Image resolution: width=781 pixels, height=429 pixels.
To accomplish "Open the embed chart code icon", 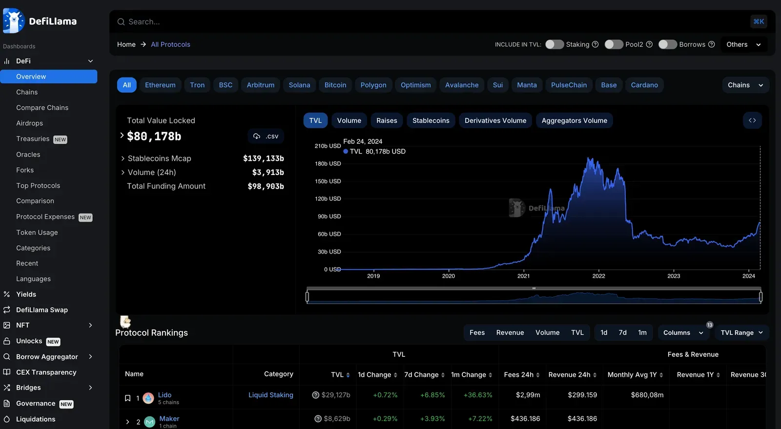I will pos(752,120).
